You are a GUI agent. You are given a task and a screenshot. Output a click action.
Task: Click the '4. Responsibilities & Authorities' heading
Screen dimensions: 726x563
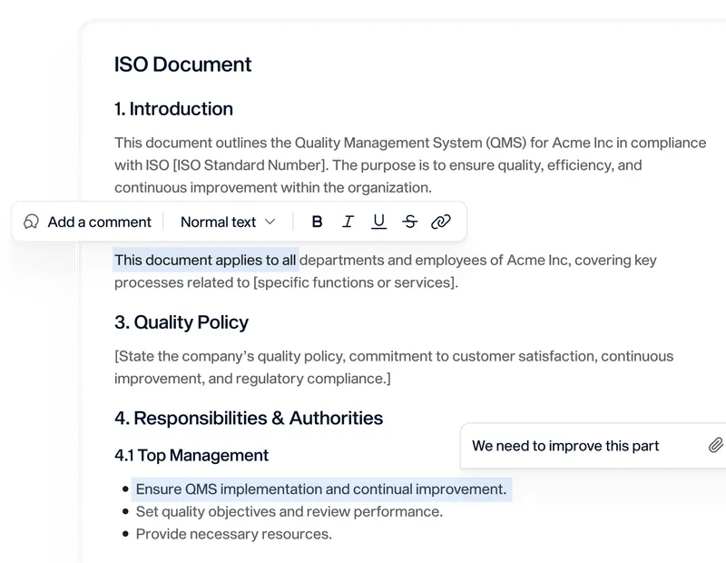pyautogui.click(x=249, y=418)
